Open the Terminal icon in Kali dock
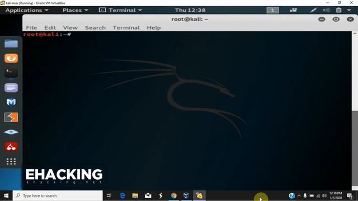This screenshot has width=358, height=201. pyautogui.click(x=11, y=73)
